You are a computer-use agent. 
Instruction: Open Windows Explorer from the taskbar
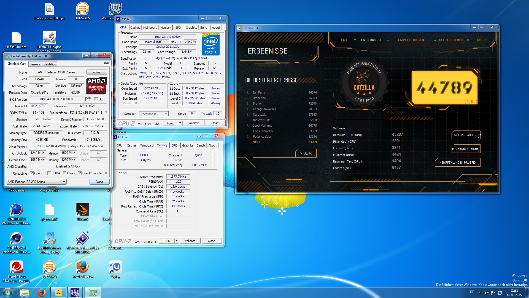pos(25,292)
